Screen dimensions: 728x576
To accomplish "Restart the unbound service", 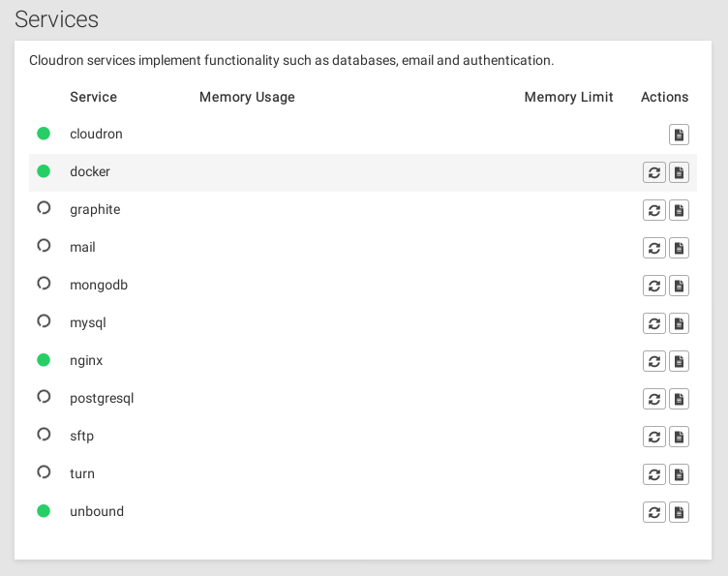I will coord(654,512).
